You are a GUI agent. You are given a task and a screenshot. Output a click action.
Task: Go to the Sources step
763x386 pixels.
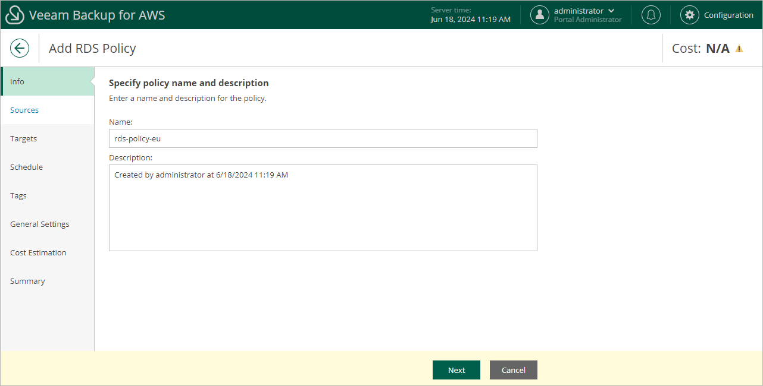tap(47, 110)
